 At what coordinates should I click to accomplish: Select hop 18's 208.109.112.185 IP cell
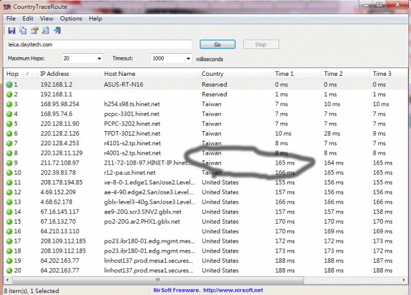(x=63, y=251)
